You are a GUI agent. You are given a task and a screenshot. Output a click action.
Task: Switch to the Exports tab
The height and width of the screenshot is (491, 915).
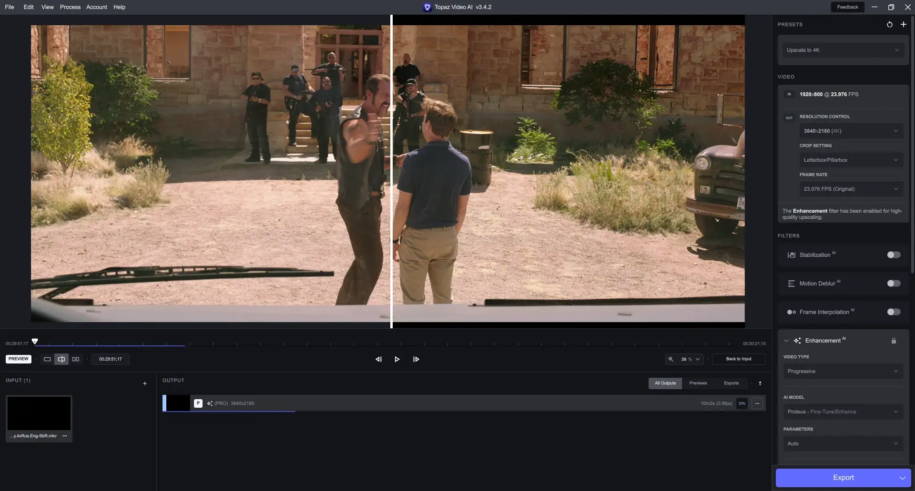click(732, 383)
